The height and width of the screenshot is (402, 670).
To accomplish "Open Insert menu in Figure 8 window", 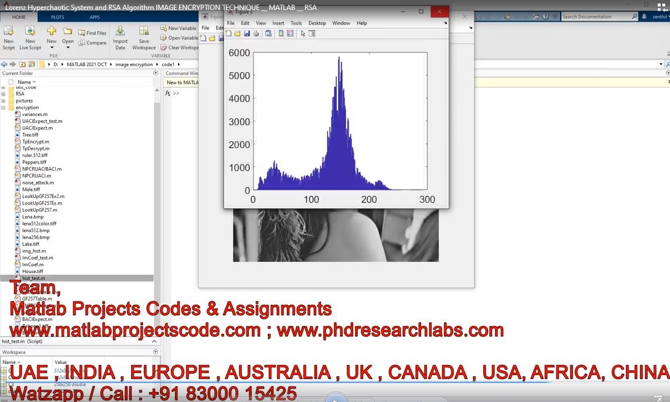I will coord(278,23).
